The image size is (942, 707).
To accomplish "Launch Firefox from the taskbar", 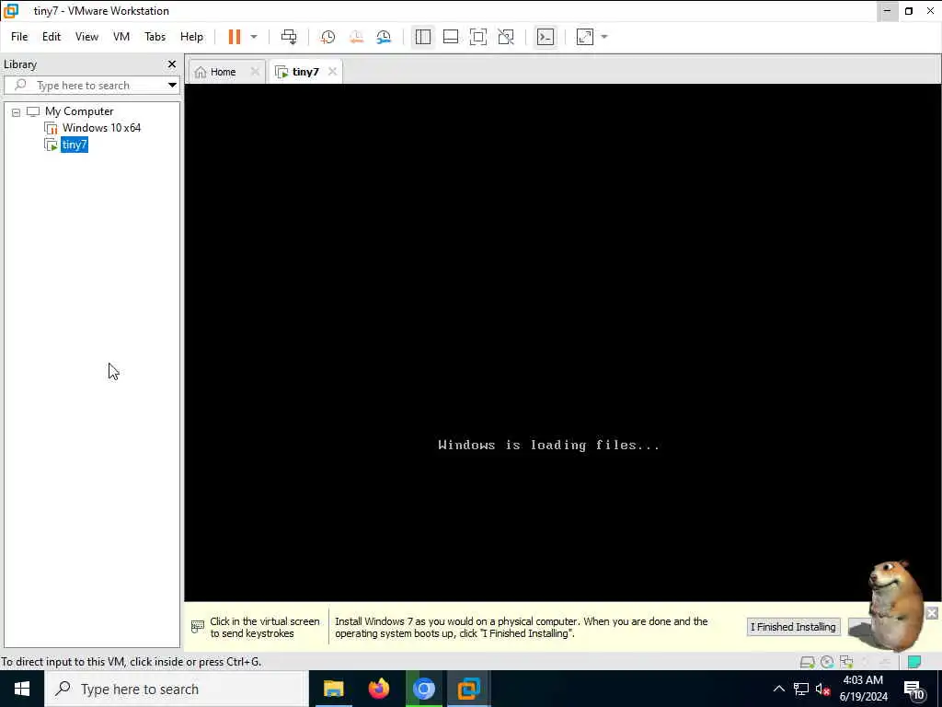I will 378,689.
